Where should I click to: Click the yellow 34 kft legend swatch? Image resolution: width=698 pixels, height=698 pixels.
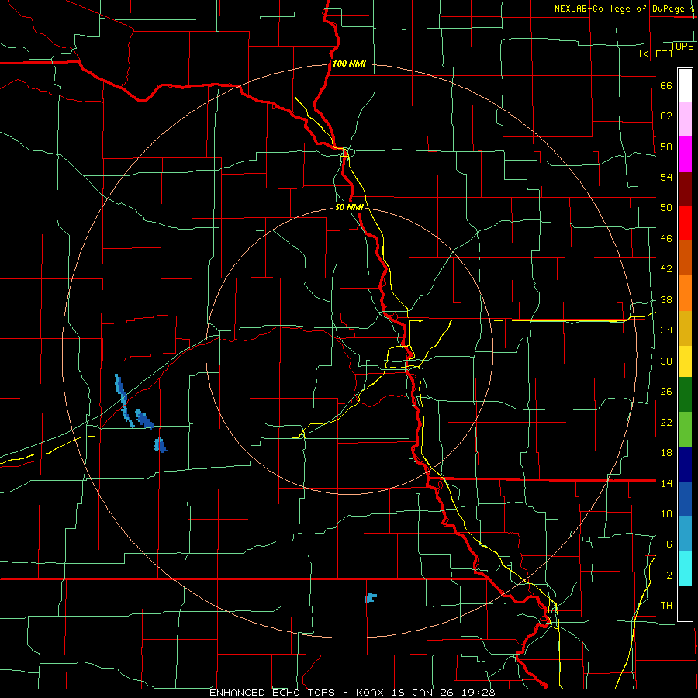[x=685, y=361]
